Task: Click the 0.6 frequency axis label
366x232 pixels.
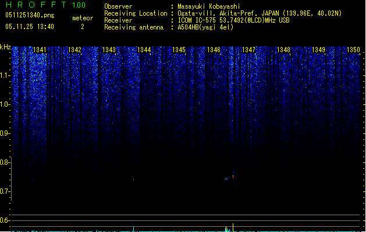Action: pyautogui.click(x=5, y=220)
